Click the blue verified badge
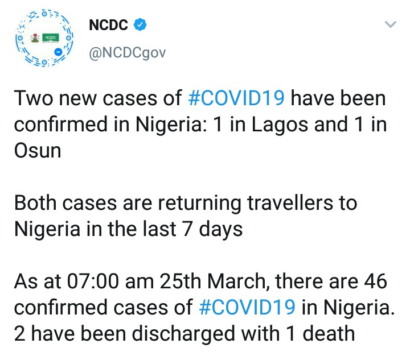 [x=140, y=24]
